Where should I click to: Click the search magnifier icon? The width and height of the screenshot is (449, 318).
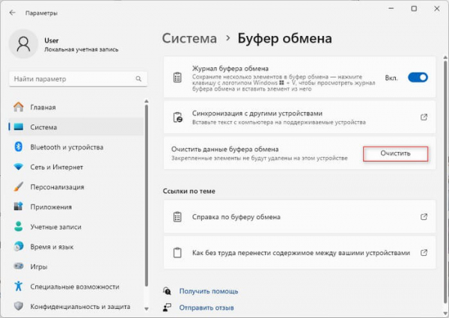138,79
